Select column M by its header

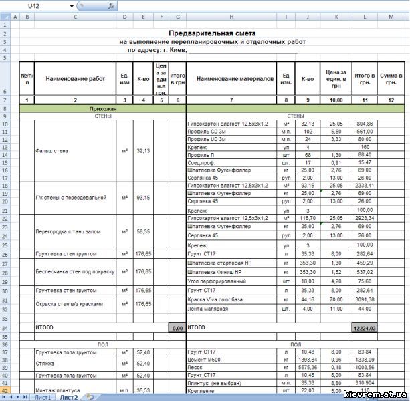(391, 17)
